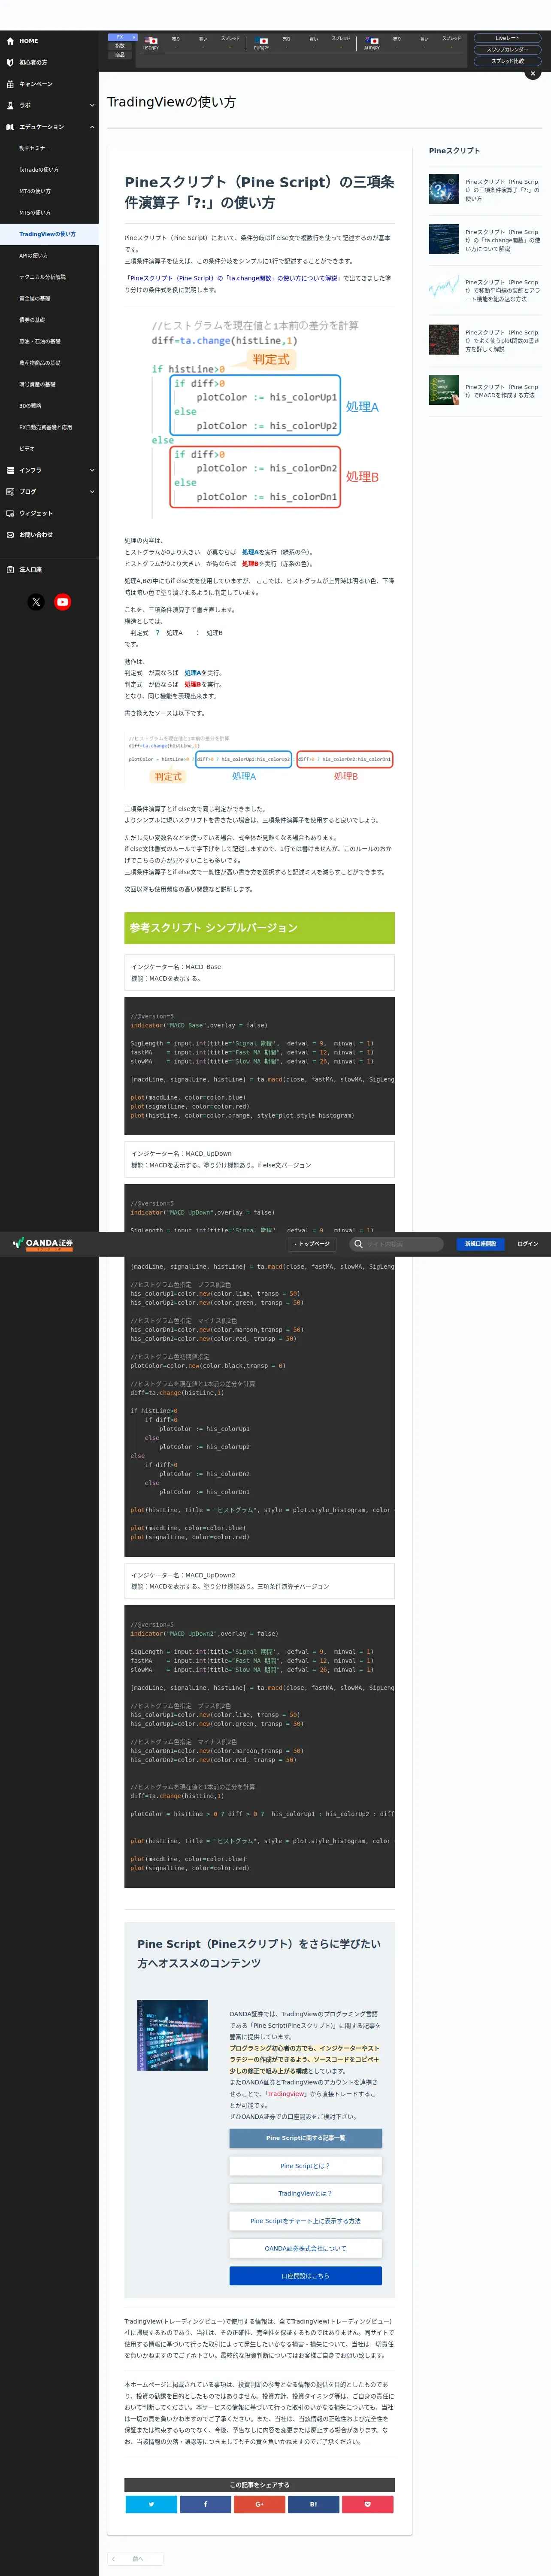Open the X (Twitter) social icon
This screenshot has width=551, height=2576.
tap(36, 602)
